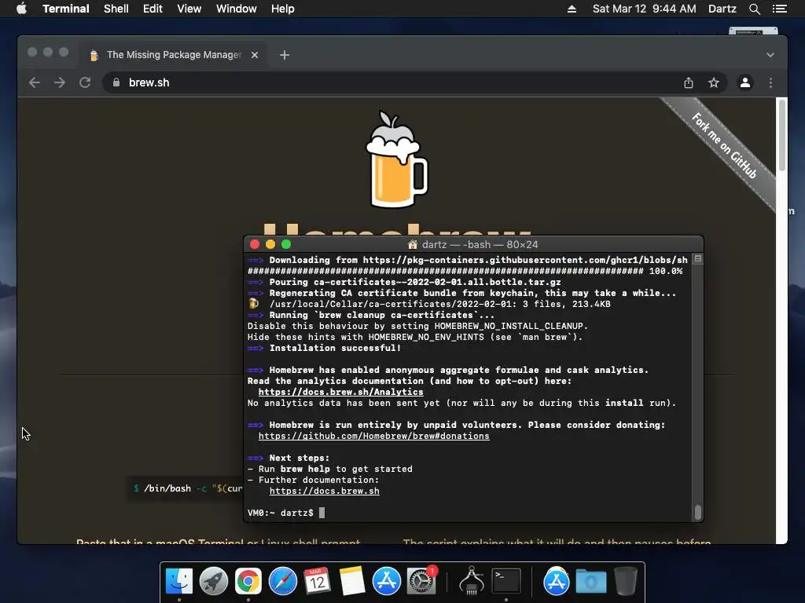The height and width of the screenshot is (603, 805).
Task: Click the Terminal prompt line
Action: point(286,513)
